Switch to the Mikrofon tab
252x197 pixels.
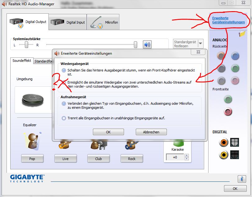103,22
